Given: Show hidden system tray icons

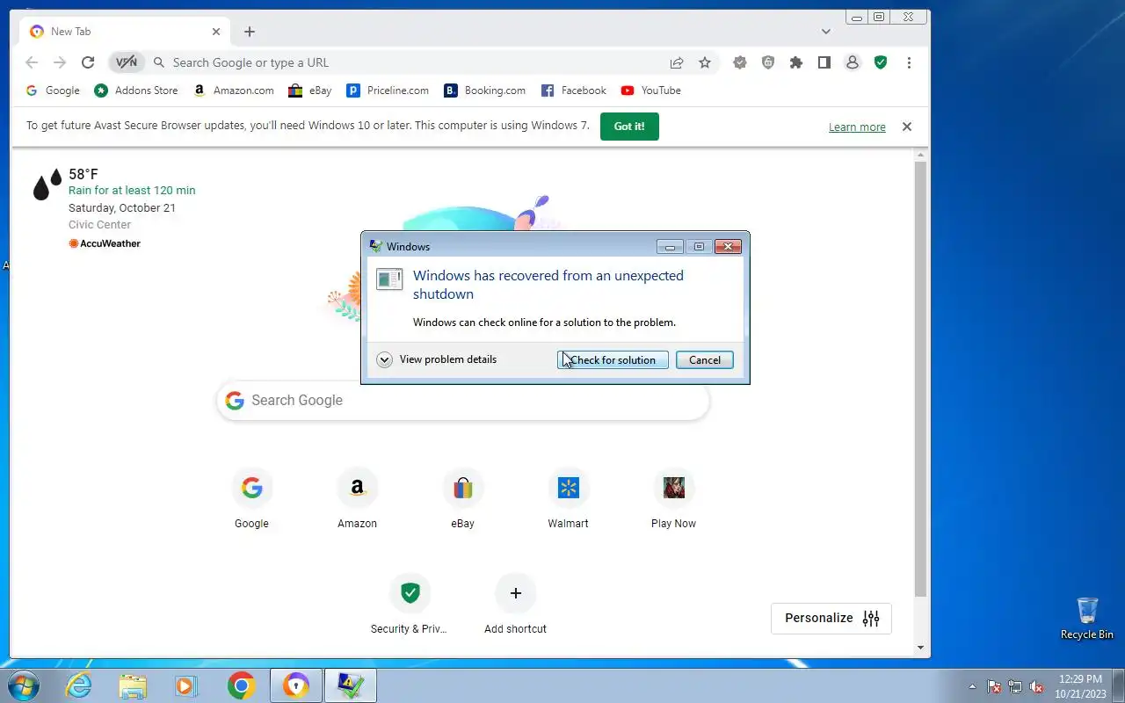Looking at the screenshot, I should [x=972, y=686].
